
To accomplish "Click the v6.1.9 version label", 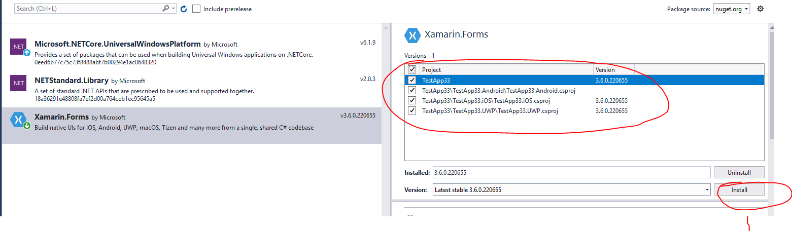I will pyautogui.click(x=367, y=42).
